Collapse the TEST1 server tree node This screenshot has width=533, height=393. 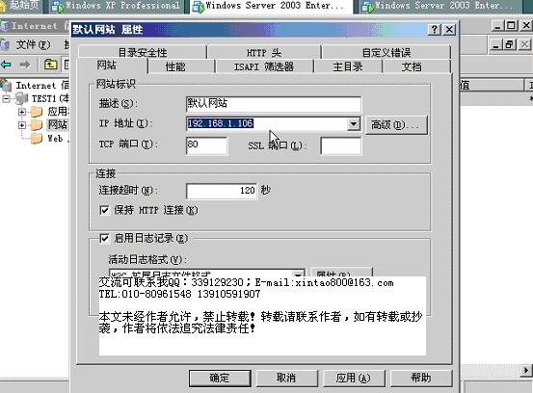(x=7, y=99)
